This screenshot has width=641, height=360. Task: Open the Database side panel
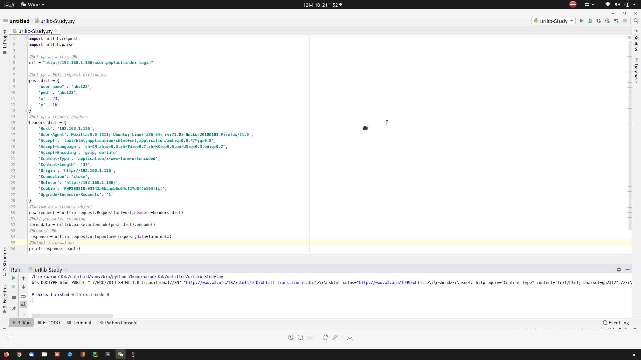tap(636, 70)
